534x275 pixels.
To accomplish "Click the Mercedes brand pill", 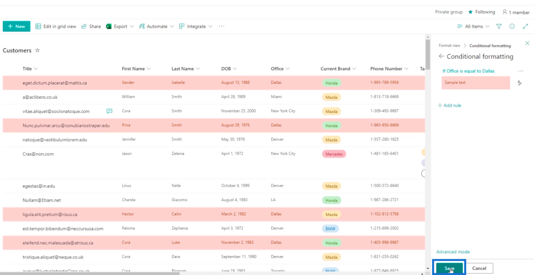I will [x=334, y=154].
